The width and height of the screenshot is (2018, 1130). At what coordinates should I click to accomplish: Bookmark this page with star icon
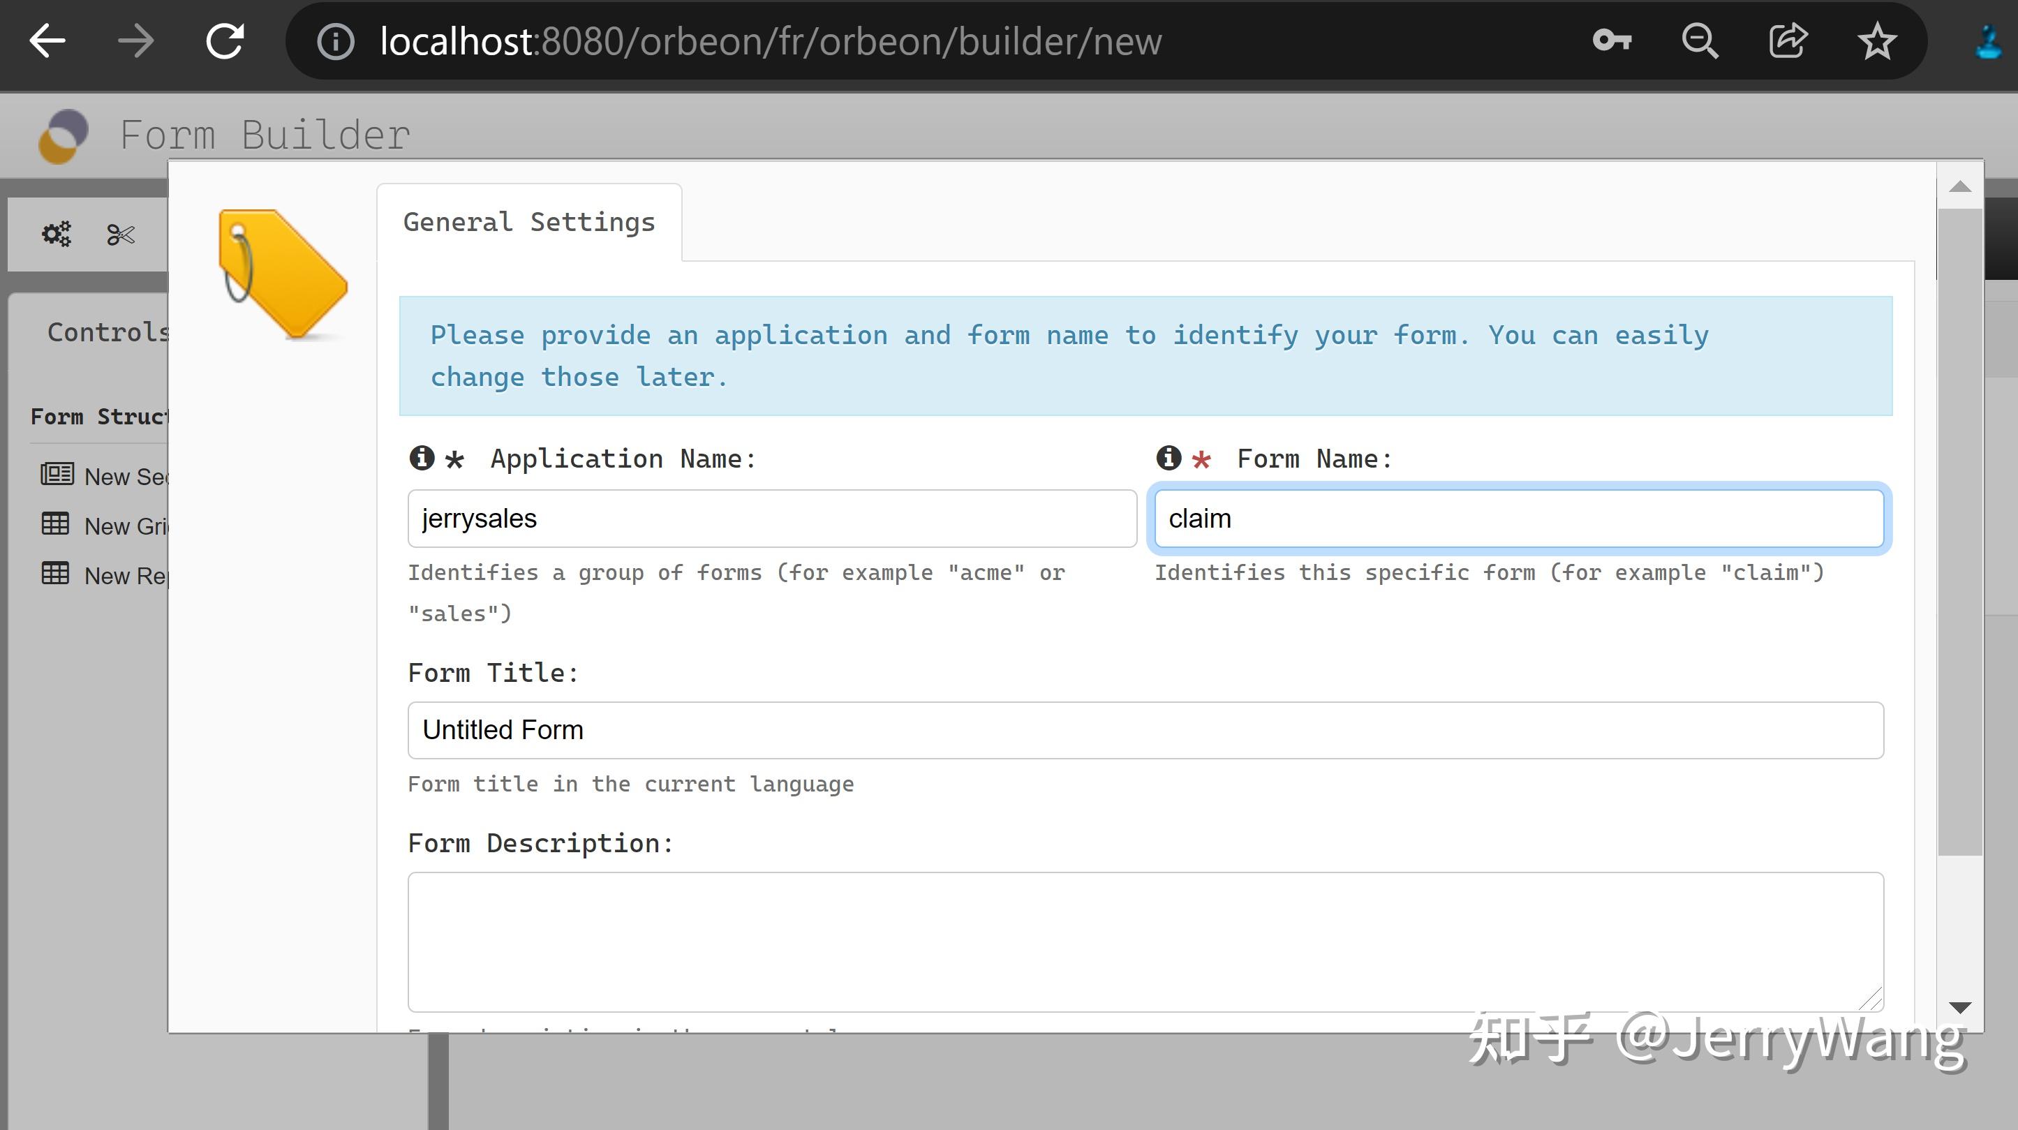point(1877,40)
